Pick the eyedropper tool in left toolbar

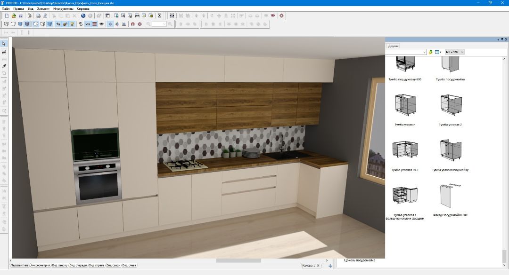pyautogui.click(x=4, y=66)
